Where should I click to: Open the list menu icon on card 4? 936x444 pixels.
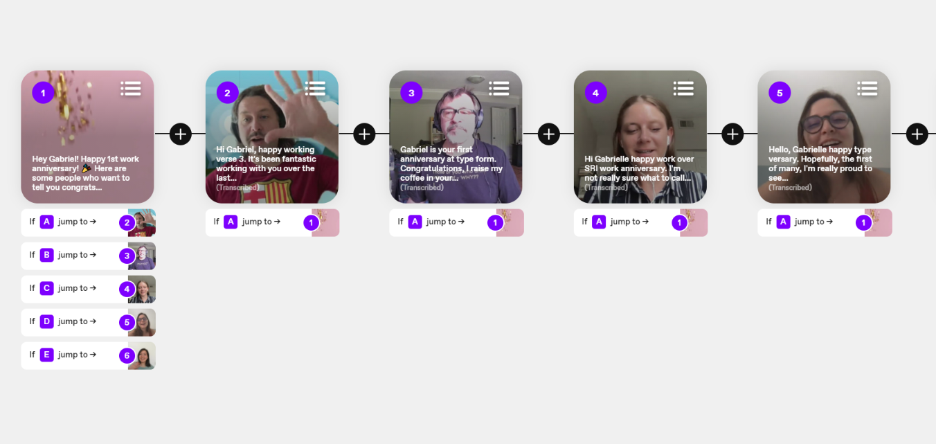click(x=683, y=88)
